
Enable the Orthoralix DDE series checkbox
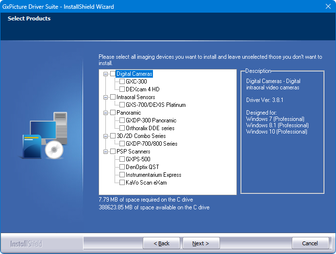(x=122, y=128)
